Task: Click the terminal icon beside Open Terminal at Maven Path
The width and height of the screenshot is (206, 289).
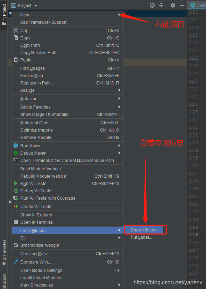Action: [x=16, y=160]
